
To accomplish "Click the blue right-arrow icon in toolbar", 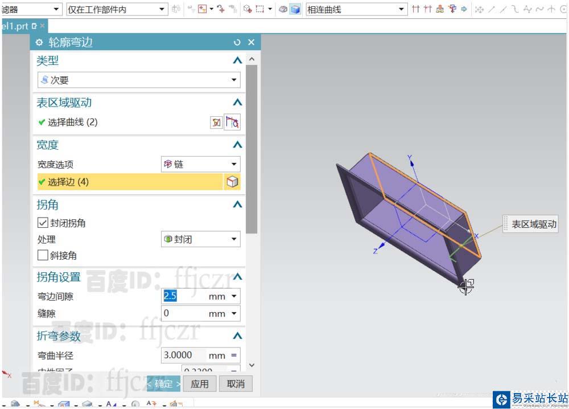I will coord(464,9).
